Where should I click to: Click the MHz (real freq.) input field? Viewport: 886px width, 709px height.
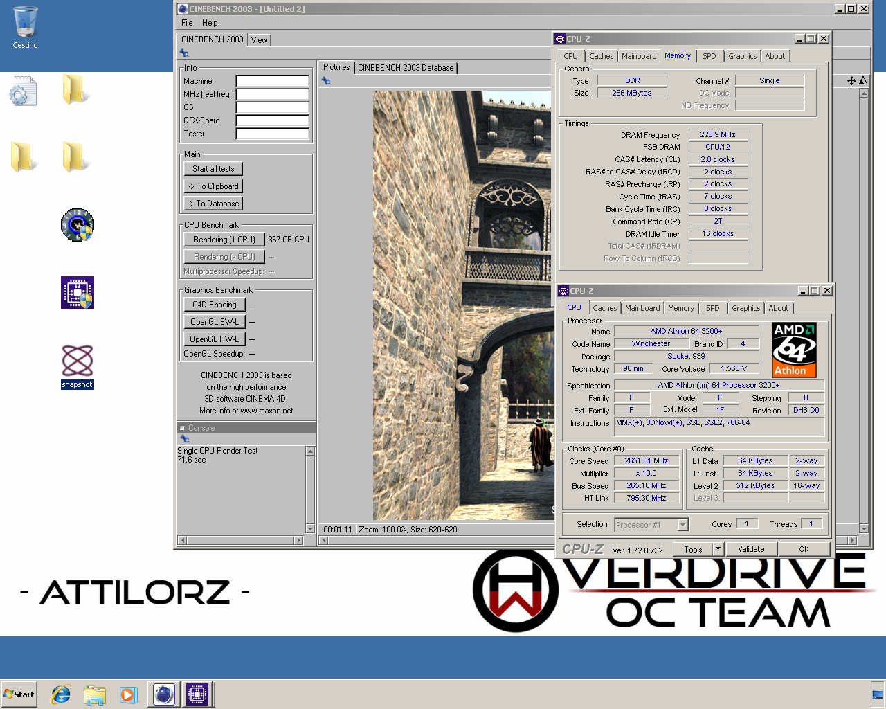273,94
